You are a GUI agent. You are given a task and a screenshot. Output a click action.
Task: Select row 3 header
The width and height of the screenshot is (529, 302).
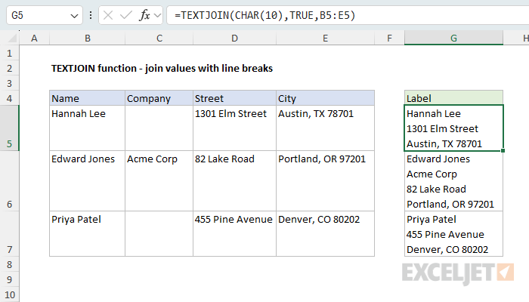pos(9,83)
